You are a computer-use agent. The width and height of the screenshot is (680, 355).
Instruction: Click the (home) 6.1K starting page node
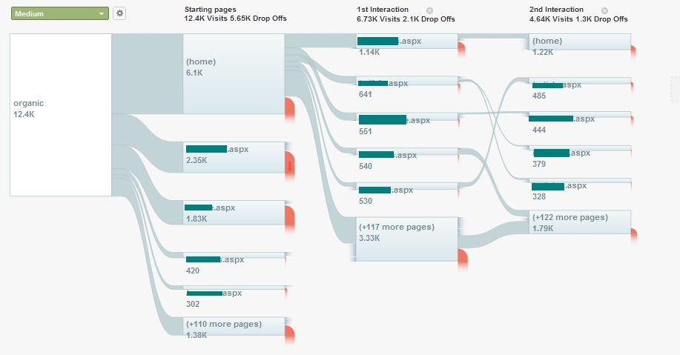click(x=234, y=73)
